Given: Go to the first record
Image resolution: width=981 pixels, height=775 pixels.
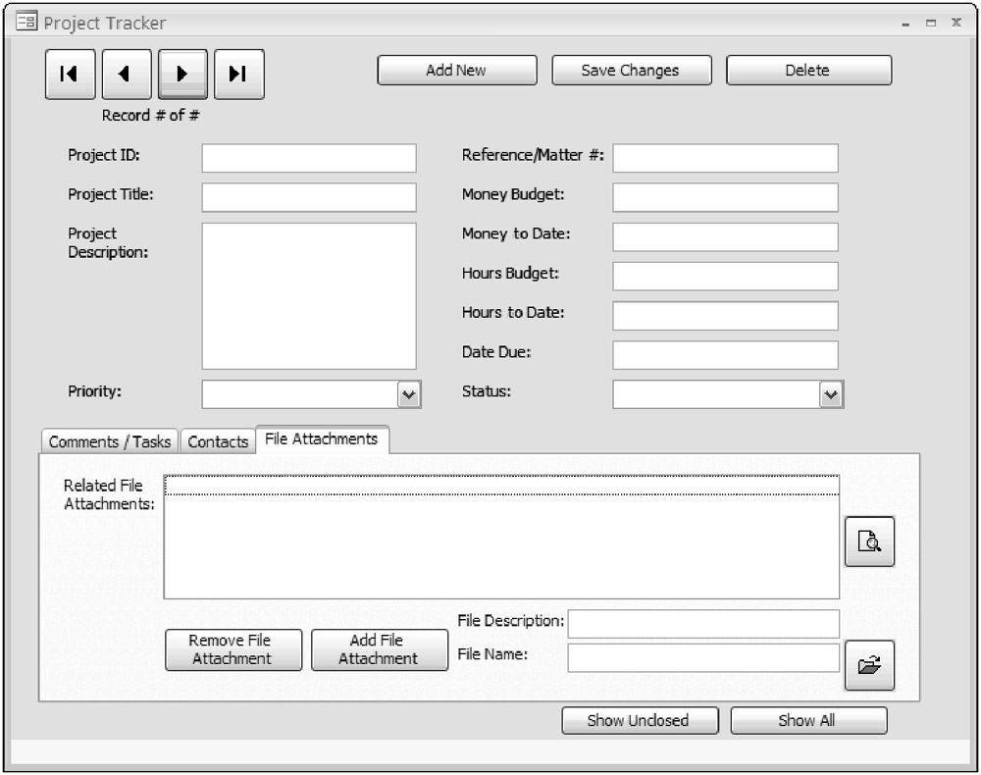Looking at the screenshot, I should pos(69,75).
